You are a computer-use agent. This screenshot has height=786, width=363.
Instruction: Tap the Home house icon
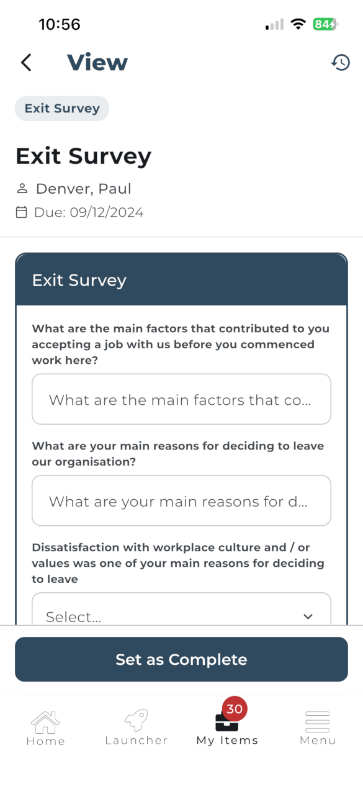[x=45, y=722]
